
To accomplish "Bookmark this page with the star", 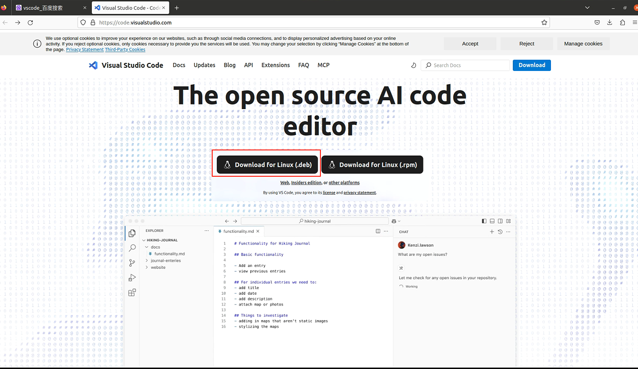I will [544, 23].
